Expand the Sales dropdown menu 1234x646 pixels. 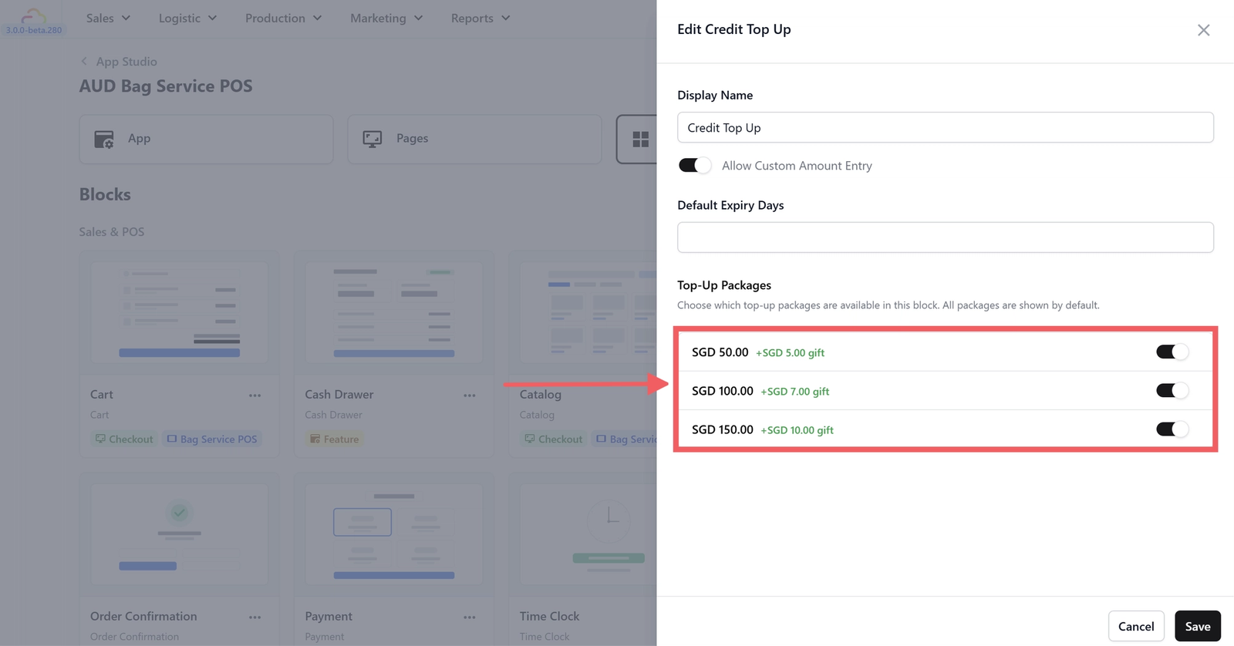[x=108, y=18]
